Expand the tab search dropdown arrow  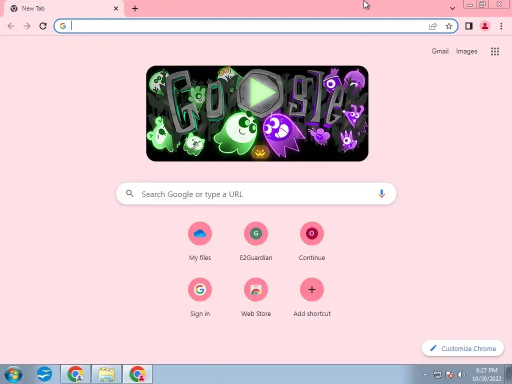pyautogui.click(x=452, y=8)
